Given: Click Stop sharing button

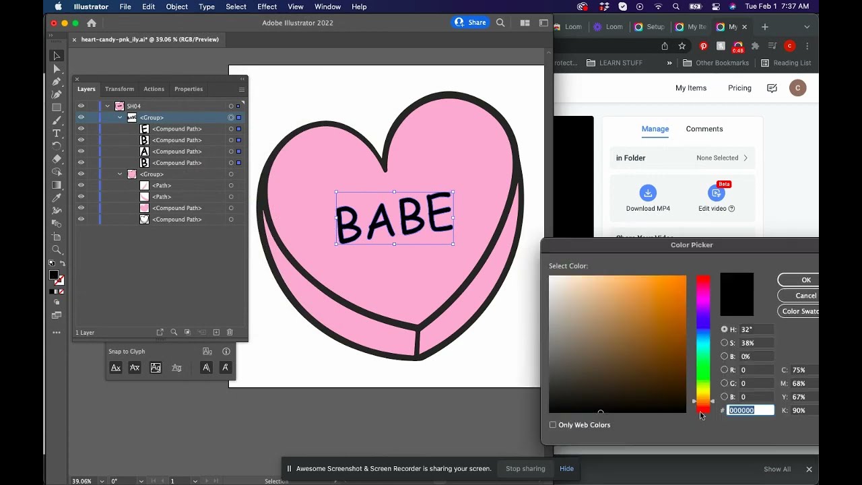Looking at the screenshot, I should [525, 469].
